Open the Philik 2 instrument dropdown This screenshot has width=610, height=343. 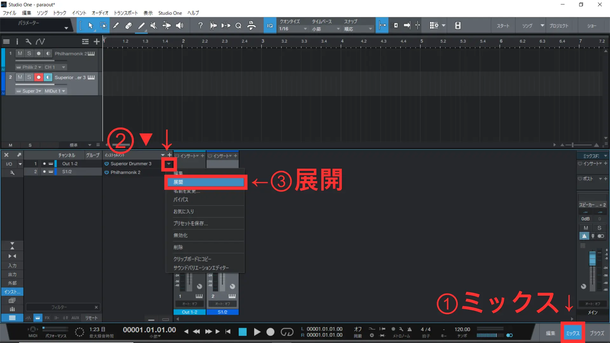point(29,67)
